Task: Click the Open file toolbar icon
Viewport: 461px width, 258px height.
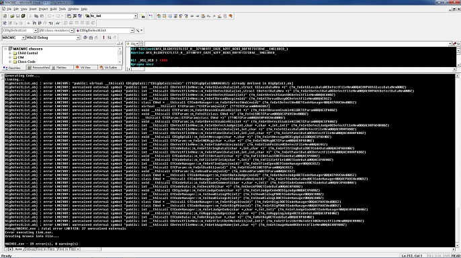Action: click(x=12, y=16)
